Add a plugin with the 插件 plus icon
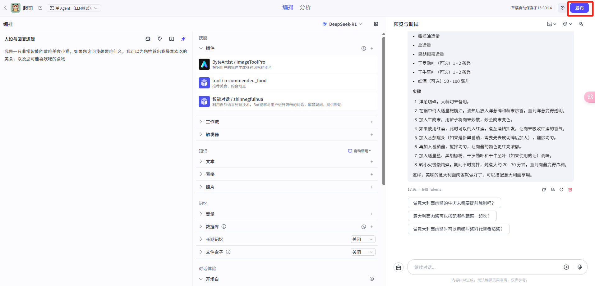The height and width of the screenshot is (286, 595). point(372,48)
